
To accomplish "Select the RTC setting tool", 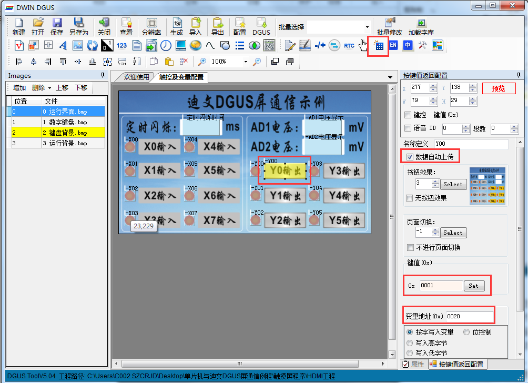I will pyautogui.click(x=349, y=45).
